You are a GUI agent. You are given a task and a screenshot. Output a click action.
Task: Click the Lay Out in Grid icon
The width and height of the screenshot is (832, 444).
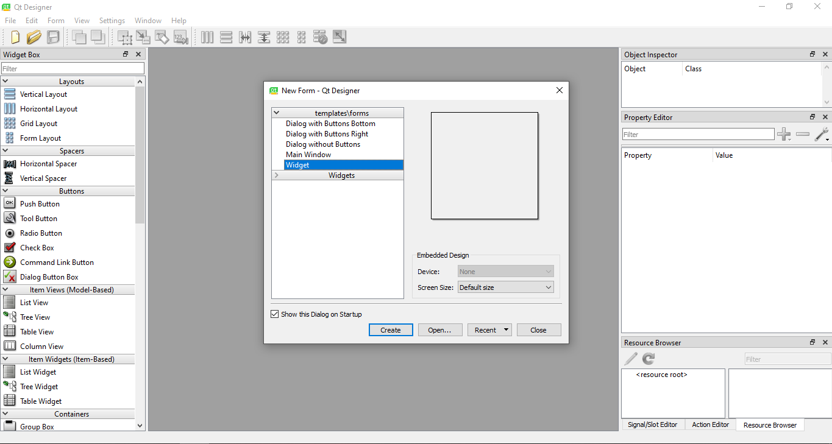pos(283,37)
